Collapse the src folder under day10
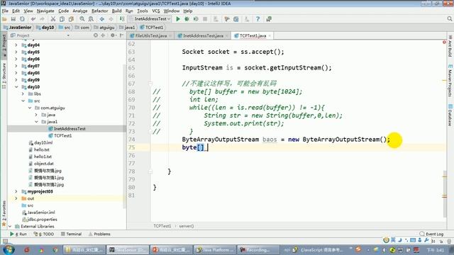454x255 pixels. [x=23, y=101]
